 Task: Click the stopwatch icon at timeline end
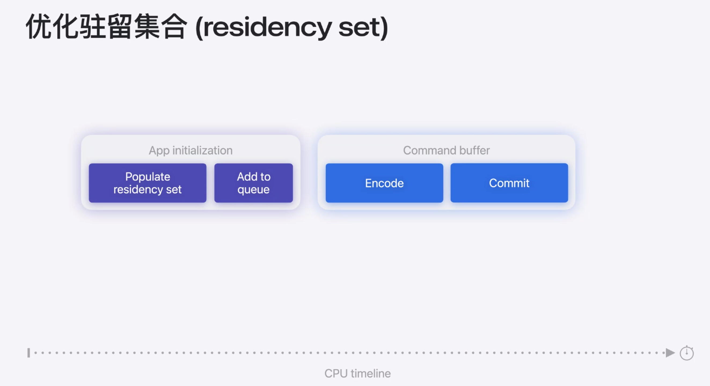tap(686, 353)
